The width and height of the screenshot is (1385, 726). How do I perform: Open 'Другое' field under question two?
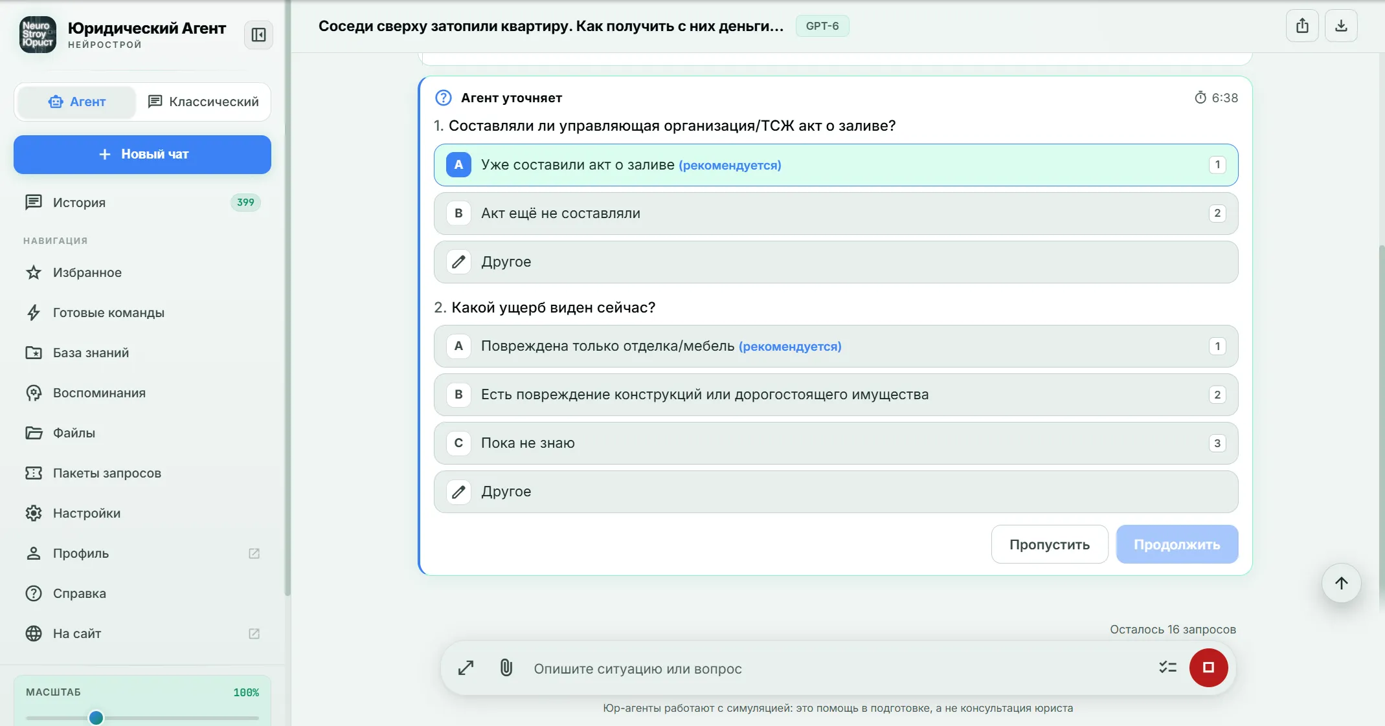(836, 492)
